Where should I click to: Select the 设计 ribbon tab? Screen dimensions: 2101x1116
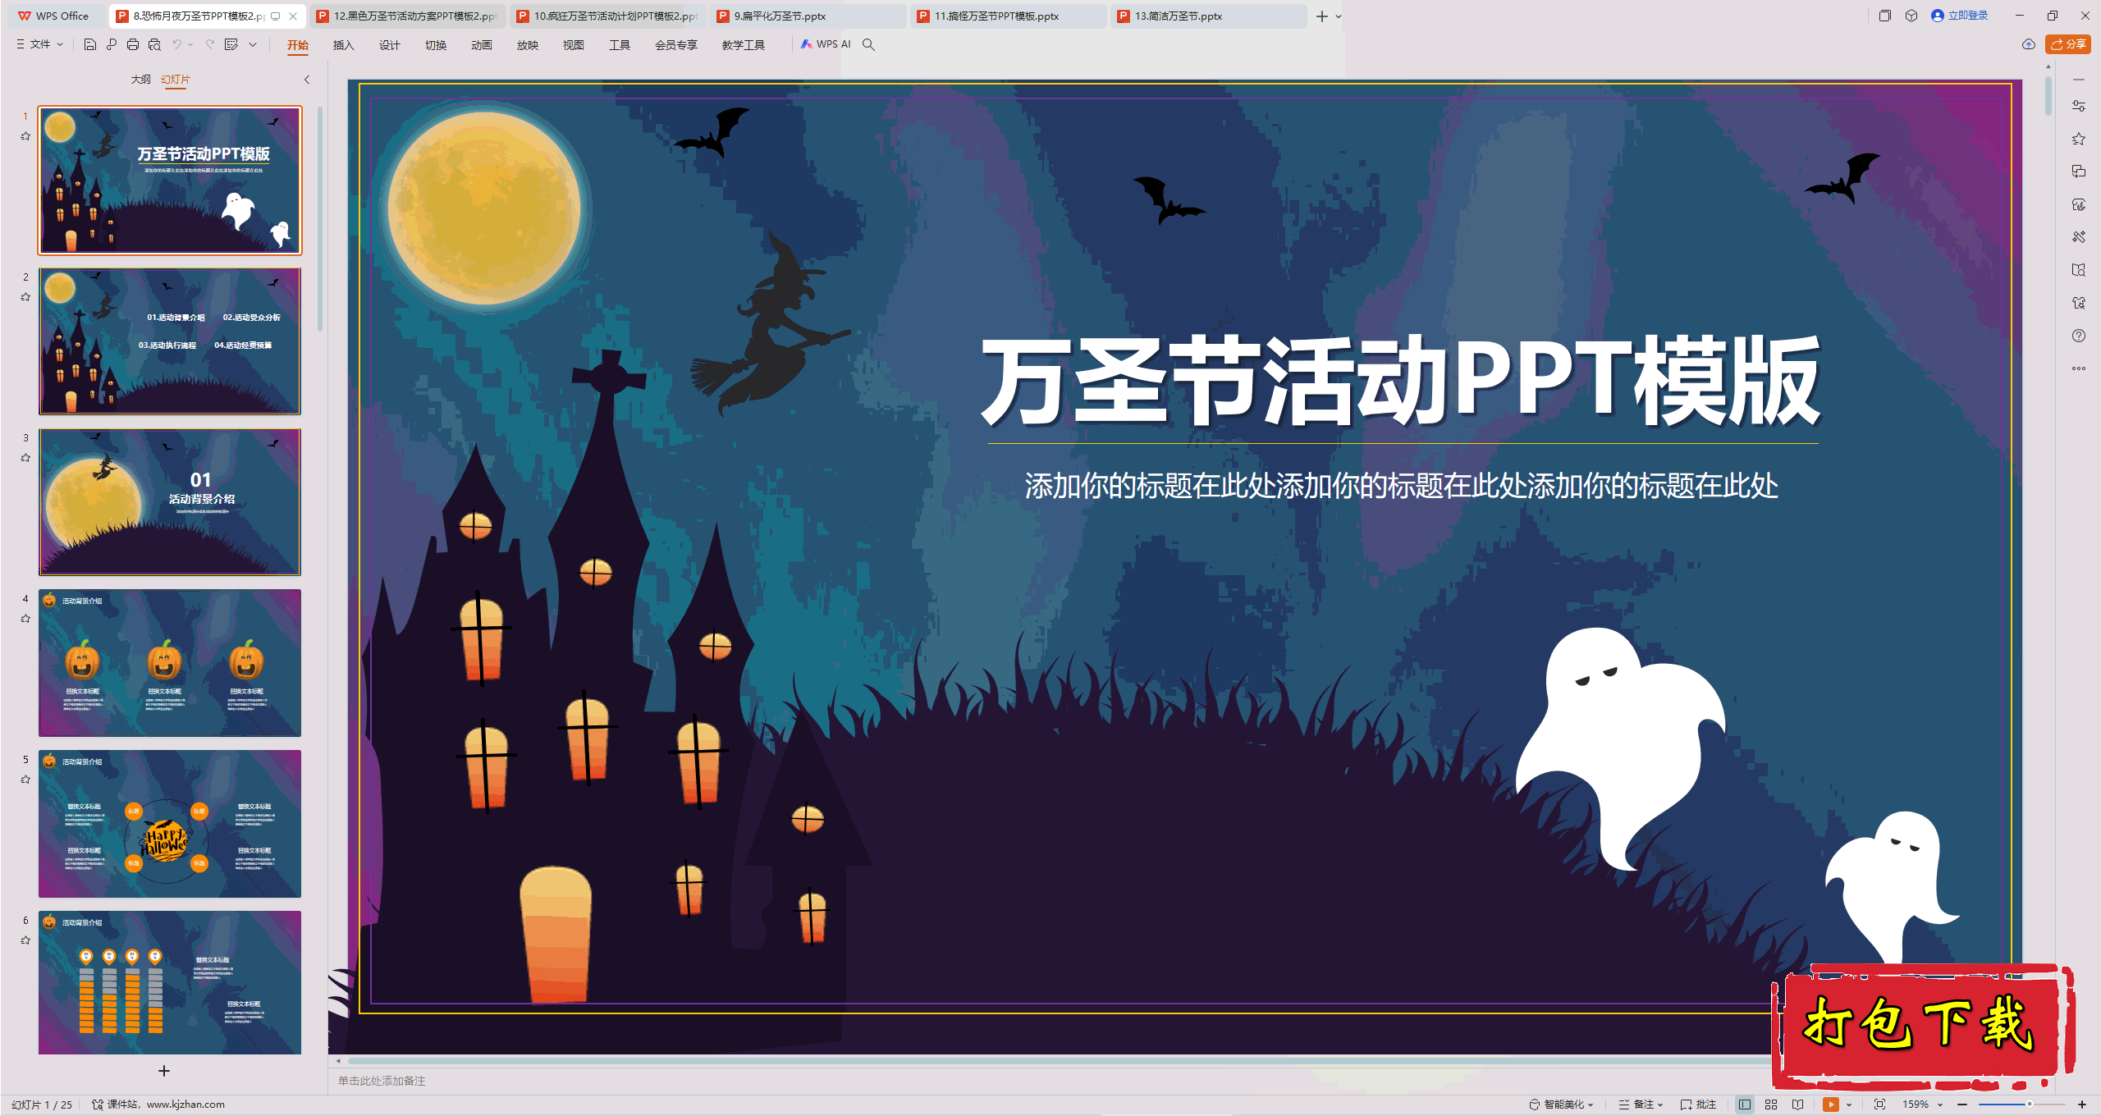389,45
